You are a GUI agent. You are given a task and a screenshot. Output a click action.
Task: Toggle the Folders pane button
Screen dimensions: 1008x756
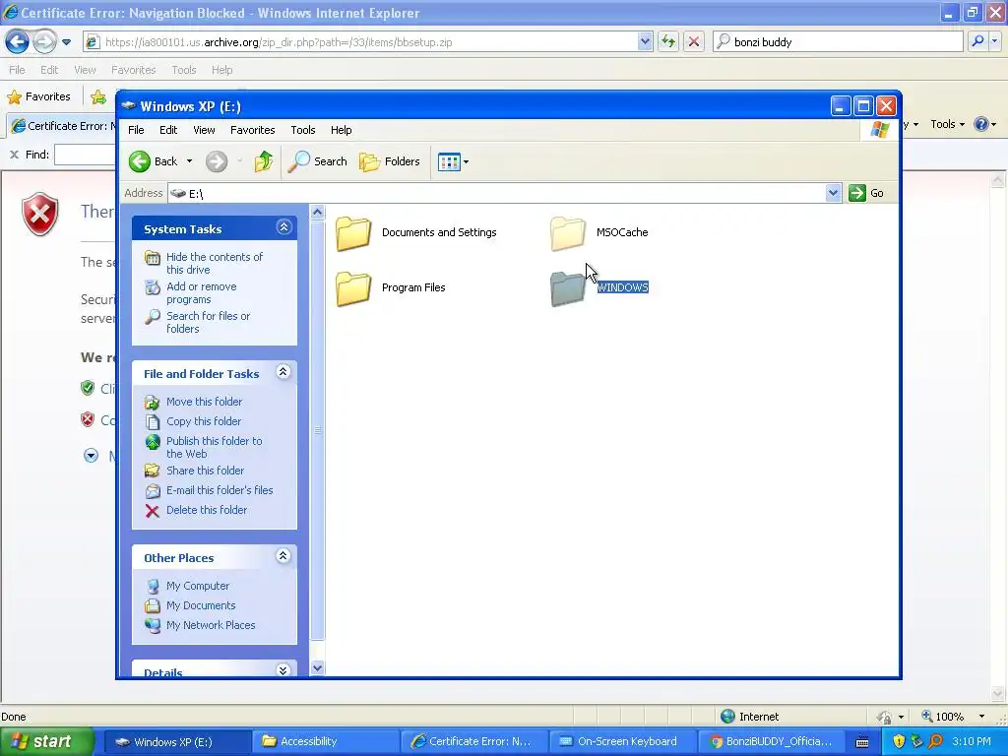tap(390, 161)
